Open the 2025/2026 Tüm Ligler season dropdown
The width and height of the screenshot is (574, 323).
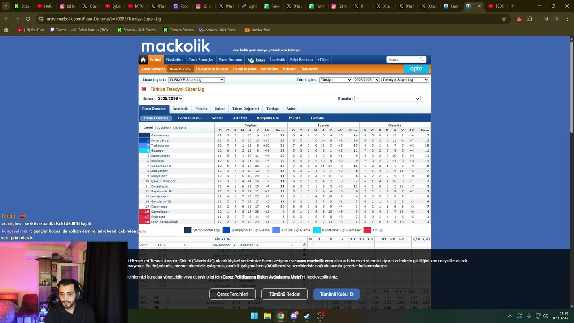coord(366,80)
